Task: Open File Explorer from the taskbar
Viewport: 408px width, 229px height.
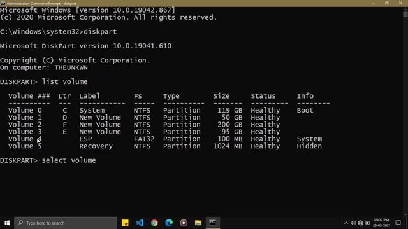Action: click(x=198, y=223)
